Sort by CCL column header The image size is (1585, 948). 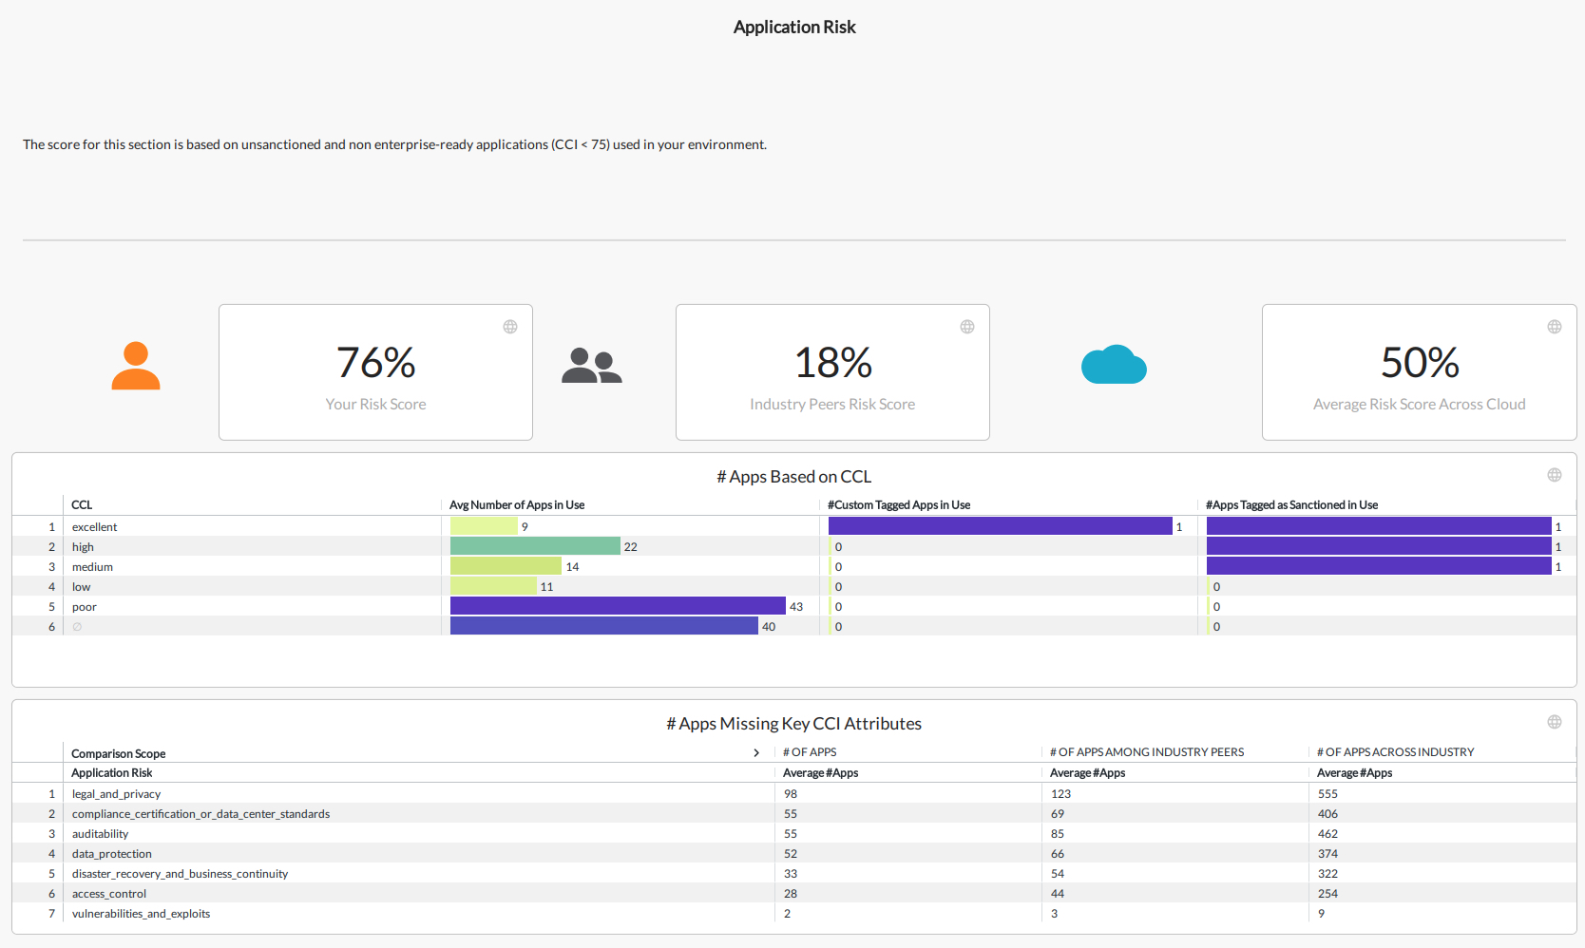coord(82,505)
